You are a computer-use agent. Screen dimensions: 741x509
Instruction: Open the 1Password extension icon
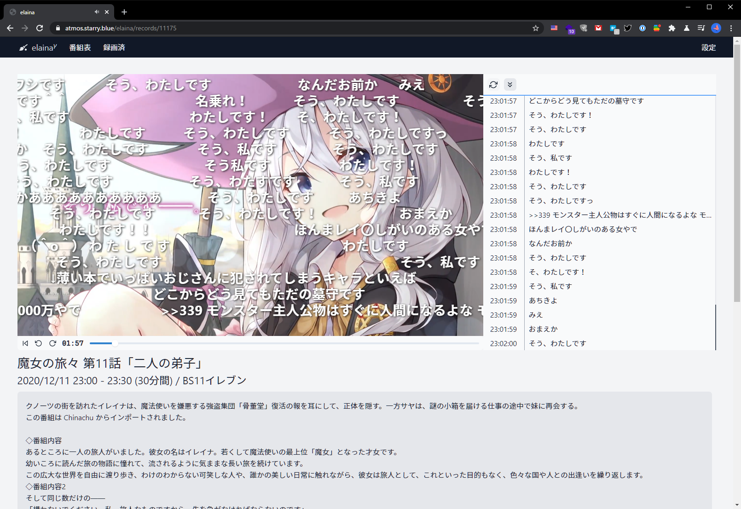(643, 28)
